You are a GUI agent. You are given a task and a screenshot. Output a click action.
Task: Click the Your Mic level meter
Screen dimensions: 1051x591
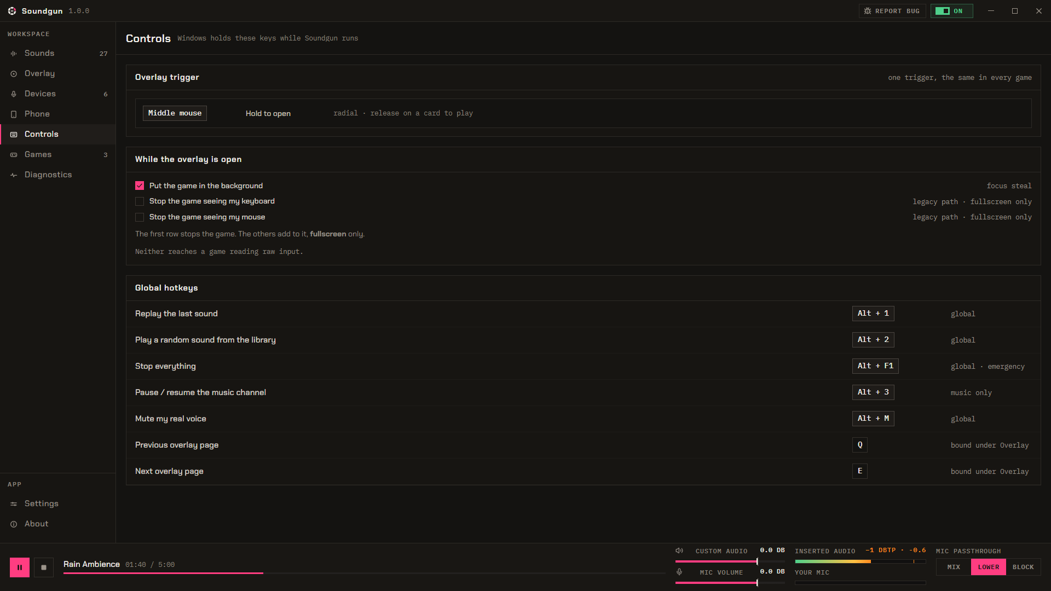coord(860,583)
